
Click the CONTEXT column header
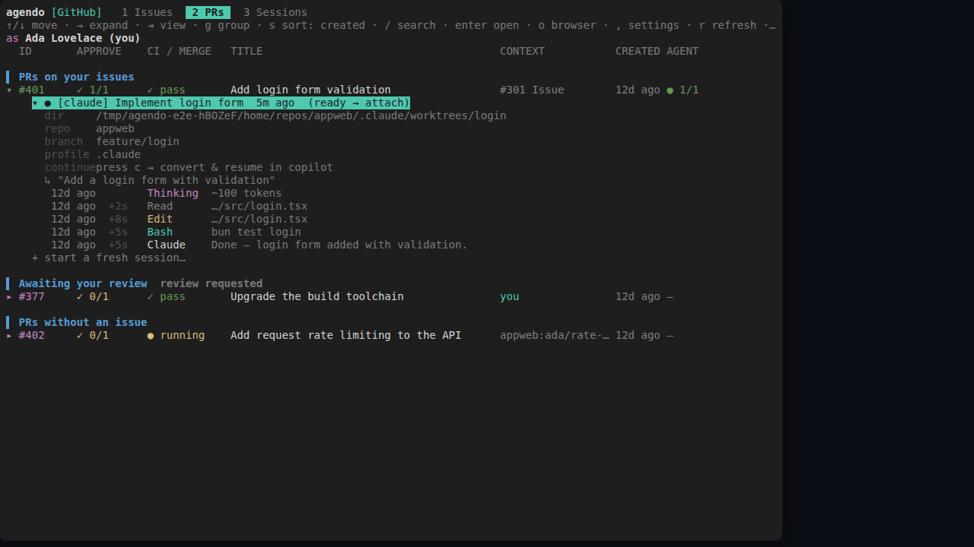click(x=522, y=51)
